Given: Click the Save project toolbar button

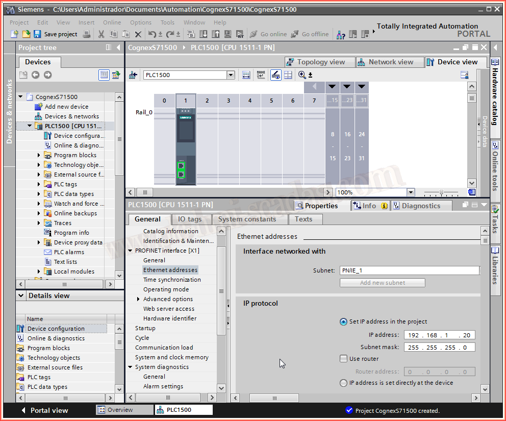Looking at the screenshot, I should pyautogui.click(x=55, y=34).
